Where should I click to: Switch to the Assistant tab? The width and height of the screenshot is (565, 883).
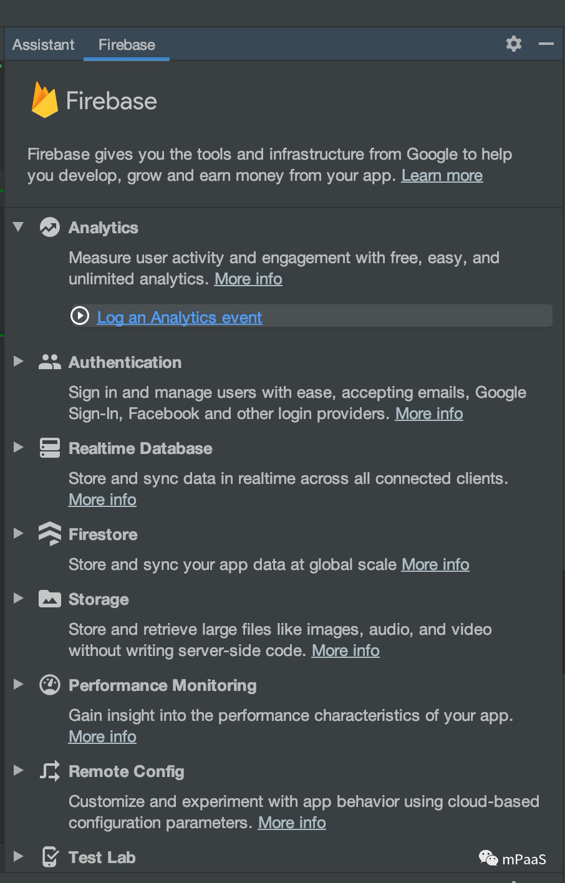(43, 45)
